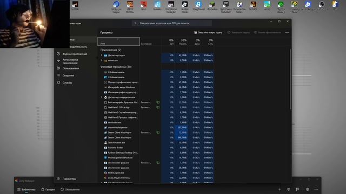
Task: Switch to Lively Wallpaper Библиотека tab
Action: coord(26,189)
